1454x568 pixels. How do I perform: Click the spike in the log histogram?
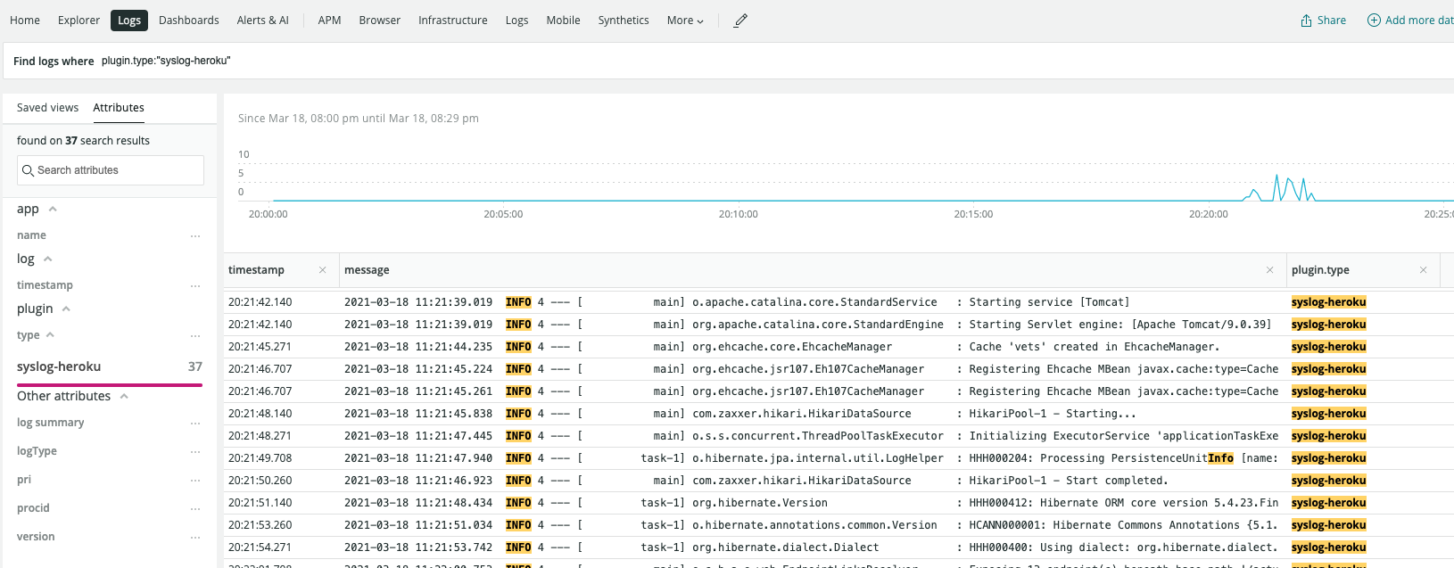click(x=1277, y=187)
